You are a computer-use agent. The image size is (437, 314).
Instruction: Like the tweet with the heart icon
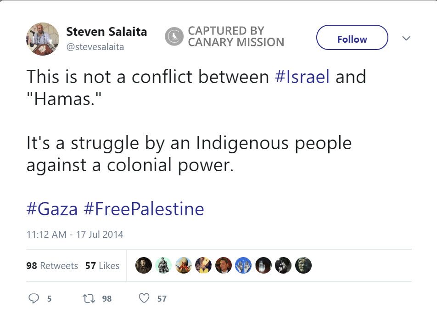coord(144,298)
